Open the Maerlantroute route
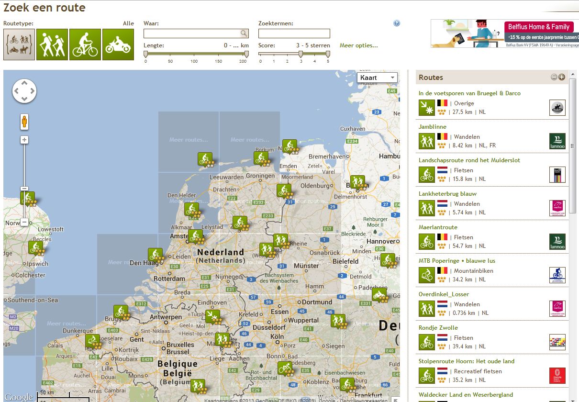 [438, 227]
